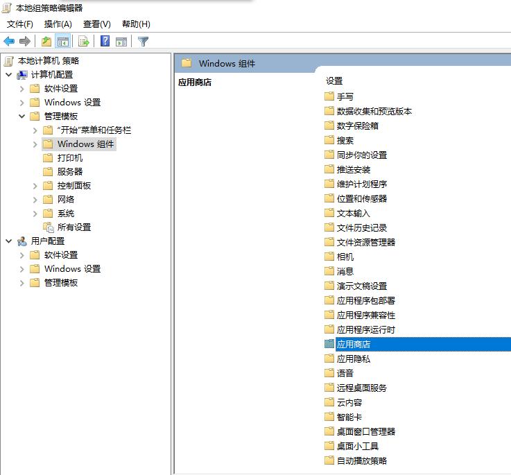Select 远程桌面服务 in the list
Viewport: 511px width, 475px height.
point(362,388)
